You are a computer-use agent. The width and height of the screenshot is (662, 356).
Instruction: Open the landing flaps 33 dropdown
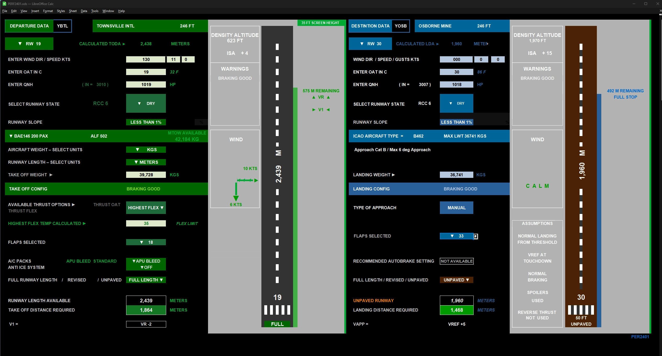coord(457,236)
